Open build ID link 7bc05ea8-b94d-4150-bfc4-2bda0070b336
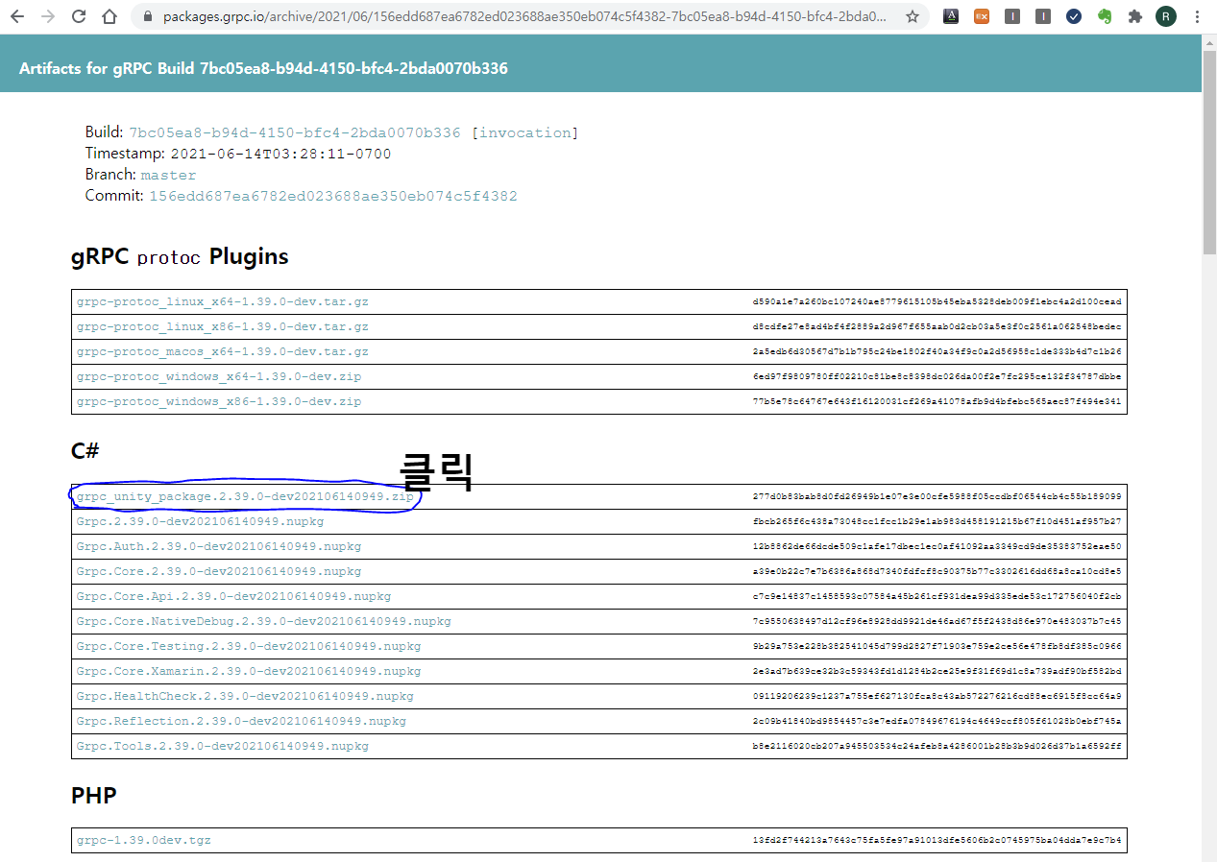Viewport: 1217px width, 862px height. point(295,132)
